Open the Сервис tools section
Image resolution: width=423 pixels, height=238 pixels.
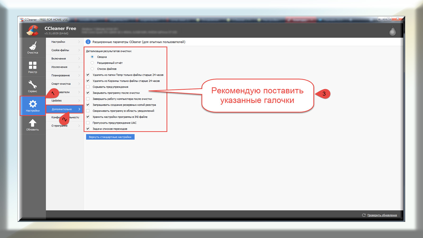point(33,86)
